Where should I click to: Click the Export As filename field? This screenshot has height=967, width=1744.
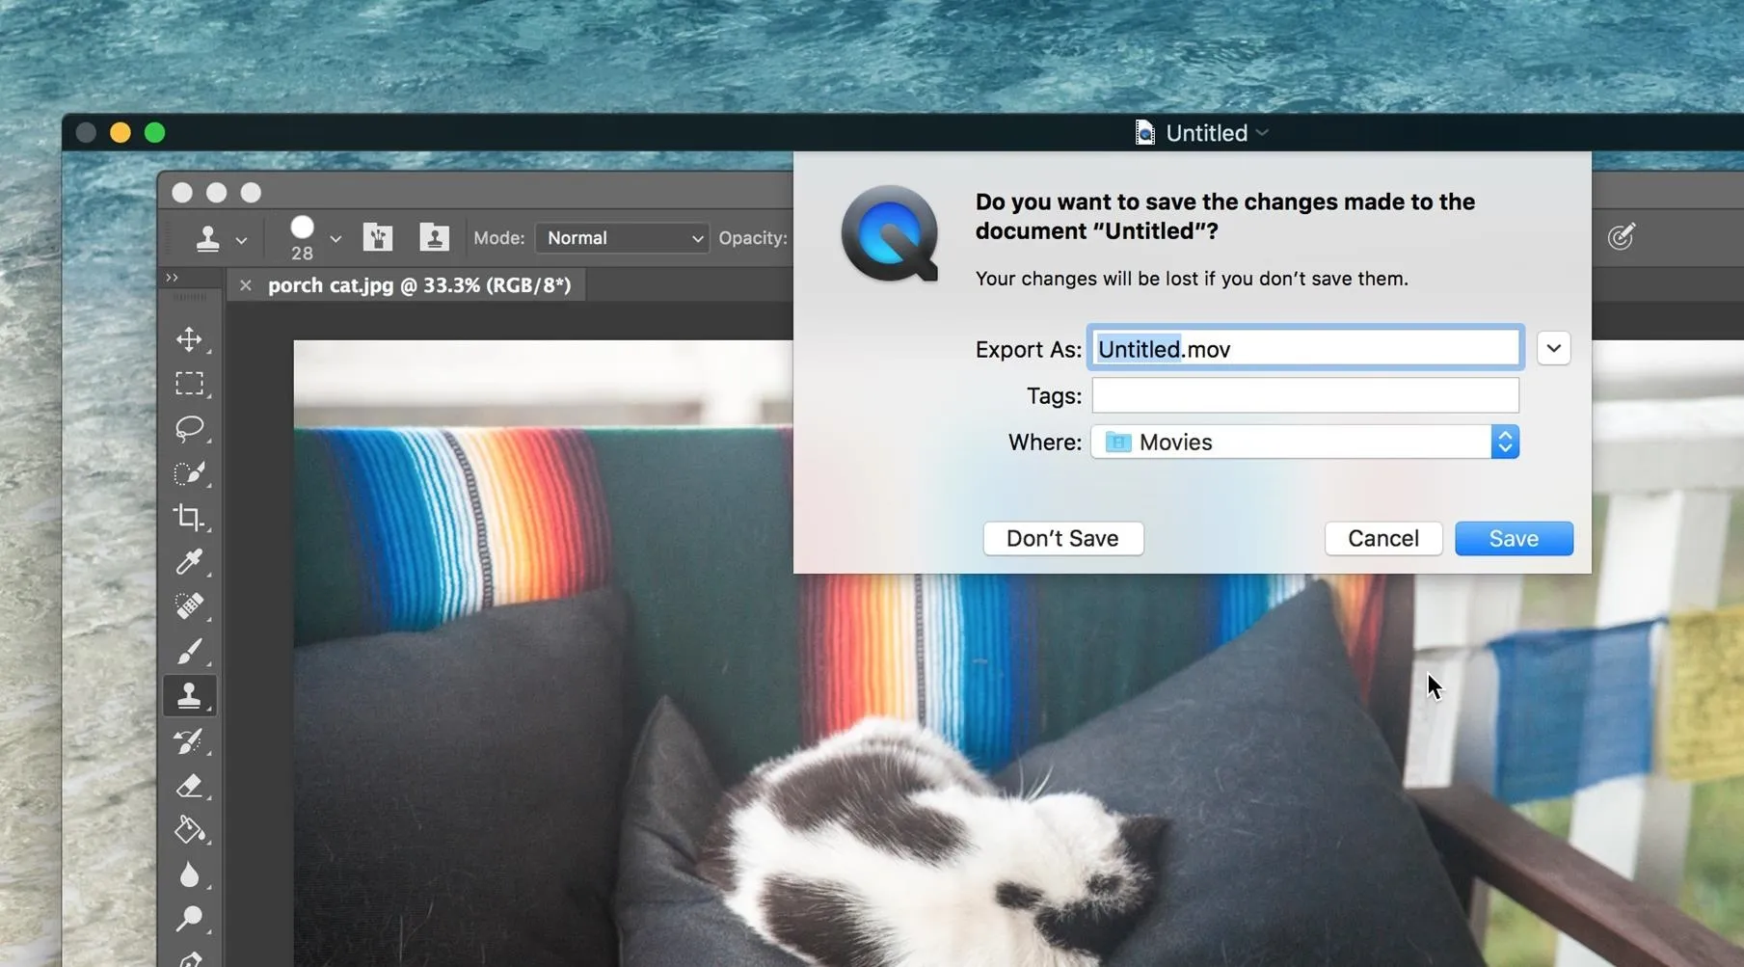click(1305, 348)
